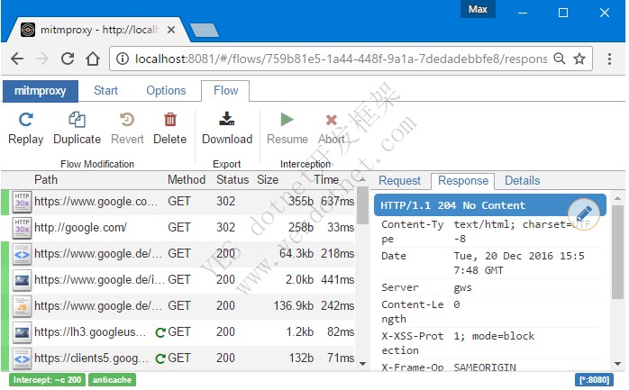
Task: Click the JS icon of the 136.9kb flow
Action: tap(22, 306)
